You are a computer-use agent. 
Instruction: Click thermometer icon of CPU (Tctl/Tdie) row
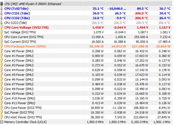(2, 9)
